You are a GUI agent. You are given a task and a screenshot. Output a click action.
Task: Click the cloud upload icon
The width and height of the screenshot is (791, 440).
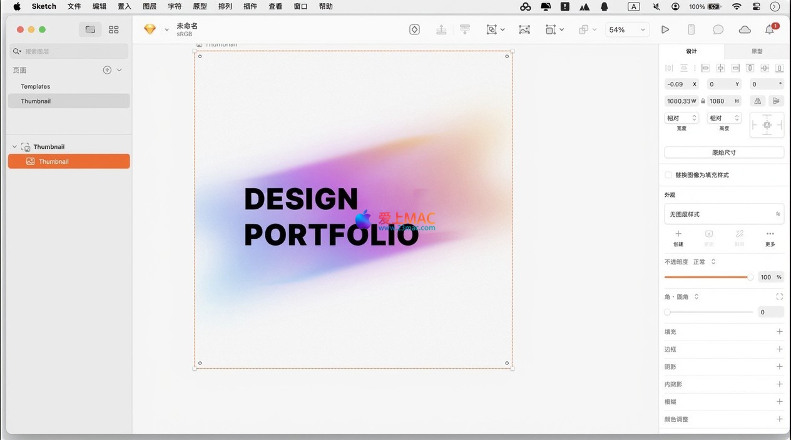pos(744,29)
